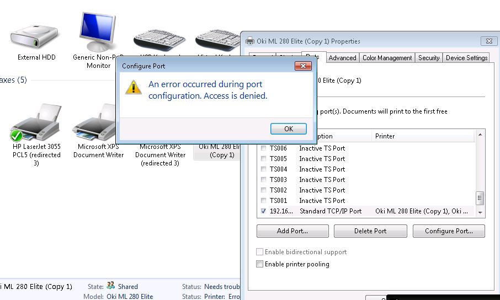
Task: Click the Printer column header in port list
Action: 423,136
